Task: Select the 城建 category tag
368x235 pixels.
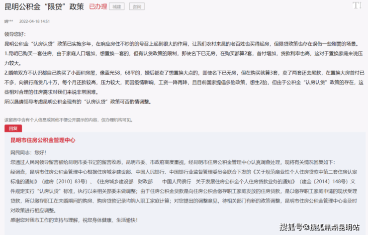Action: coord(117,6)
